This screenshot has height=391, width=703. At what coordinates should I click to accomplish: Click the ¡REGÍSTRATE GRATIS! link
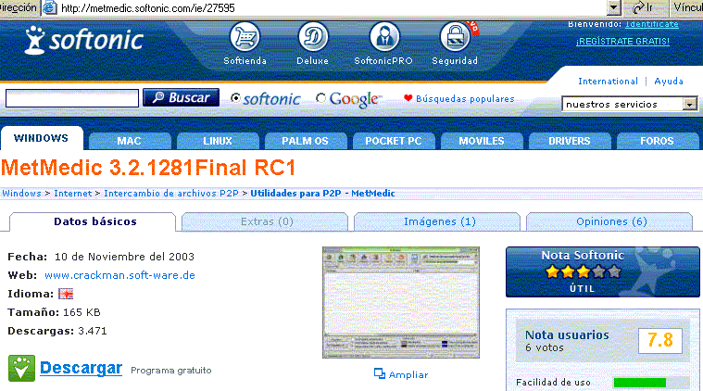622,42
